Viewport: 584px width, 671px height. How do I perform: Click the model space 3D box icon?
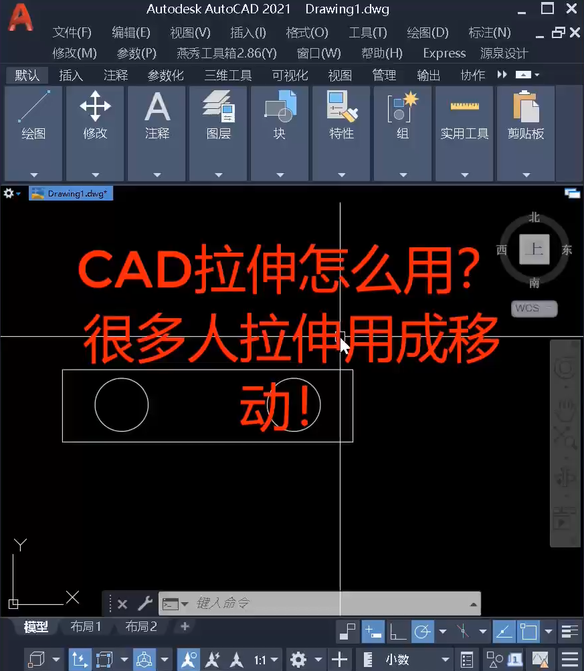click(36, 660)
